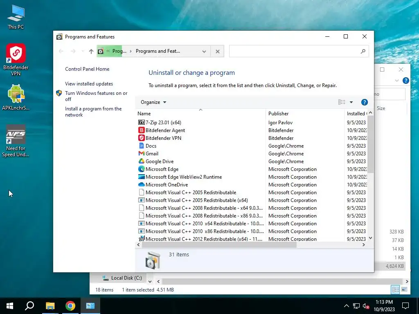Select the Microsoft OneDrive program icon
Image resolution: width=419 pixels, height=314 pixels.
pos(141,184)
